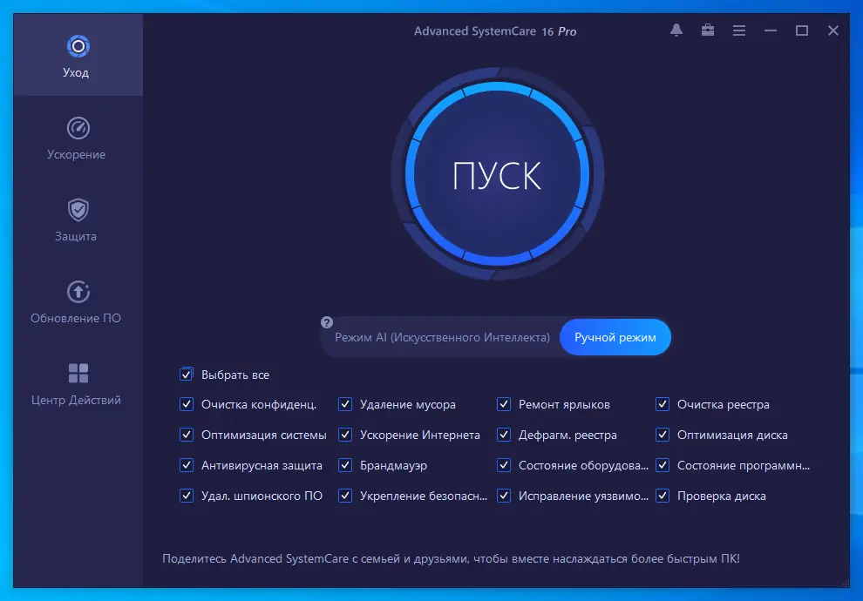Open the hamburger menu
The image size is (863, 601).
pos(738,30)
